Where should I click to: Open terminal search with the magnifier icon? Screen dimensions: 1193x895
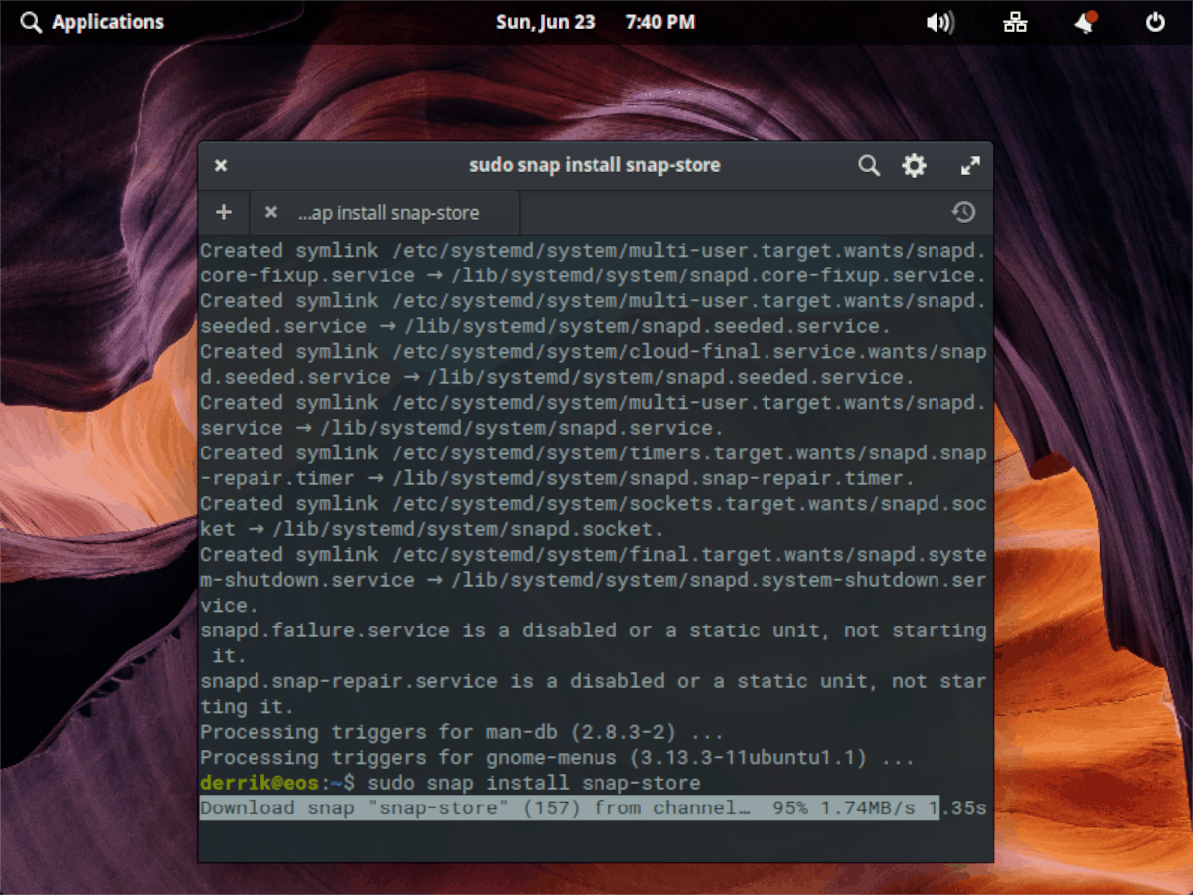tap(869, 165)
